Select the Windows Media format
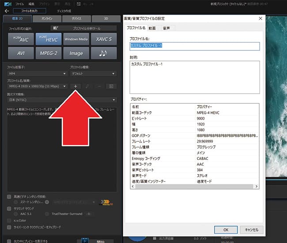Screen dimensions: 287x243 (x=76, y=39)
